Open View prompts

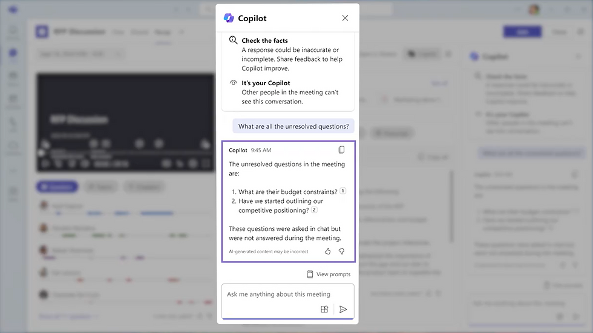tap(329, 274)
